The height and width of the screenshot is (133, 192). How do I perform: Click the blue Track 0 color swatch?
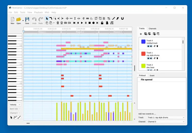(143, 42)
